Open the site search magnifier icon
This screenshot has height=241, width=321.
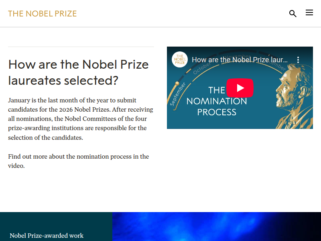[x=293, y=14]
